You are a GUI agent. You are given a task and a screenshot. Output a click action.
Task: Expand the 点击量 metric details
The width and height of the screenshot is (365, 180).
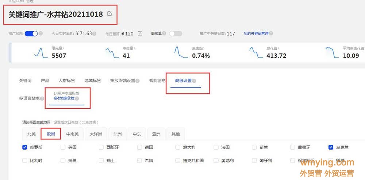pyautogui.click(x=129, y=48)
